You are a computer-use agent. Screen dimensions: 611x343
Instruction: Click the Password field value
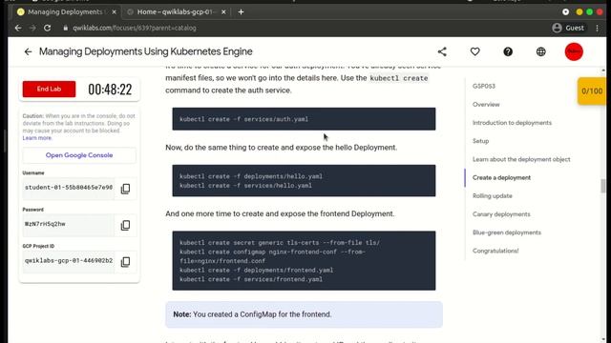point(69,225)
